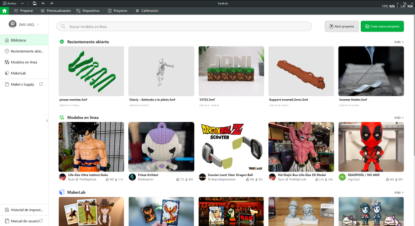Screen dimensions: 415x226
Task: Click download icon on Ultra Instinct Goku card
Action: (116, 180)
